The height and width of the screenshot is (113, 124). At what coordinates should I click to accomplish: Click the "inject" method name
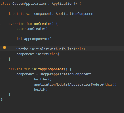tap(42, 54)
